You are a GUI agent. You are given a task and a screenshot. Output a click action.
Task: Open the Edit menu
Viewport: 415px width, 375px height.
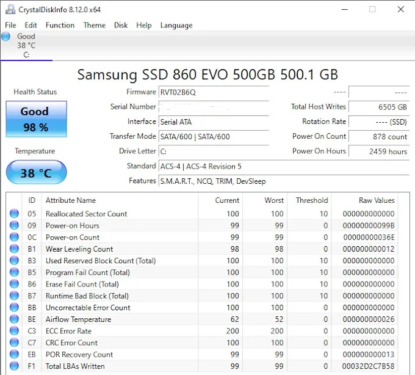point(31,25)
